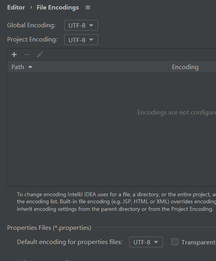Click the Project Encoding label

pyautogui.click(x=32, y=39)
